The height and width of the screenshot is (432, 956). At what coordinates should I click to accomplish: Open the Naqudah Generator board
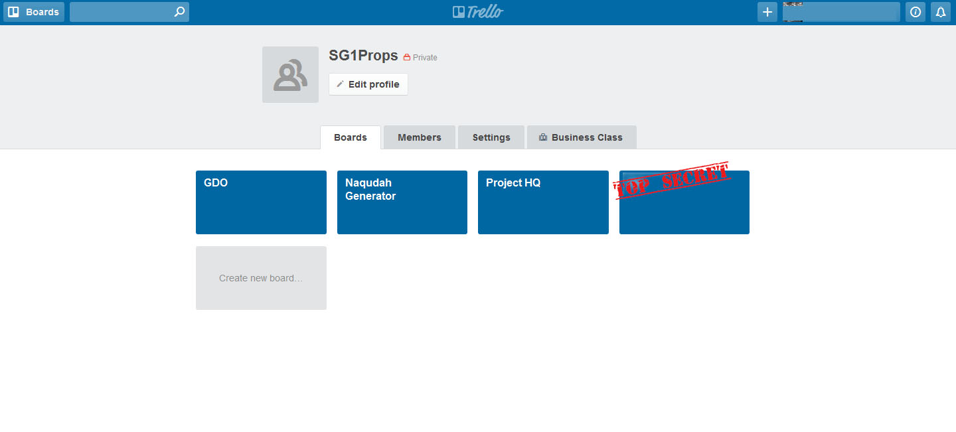coord(402,202)
